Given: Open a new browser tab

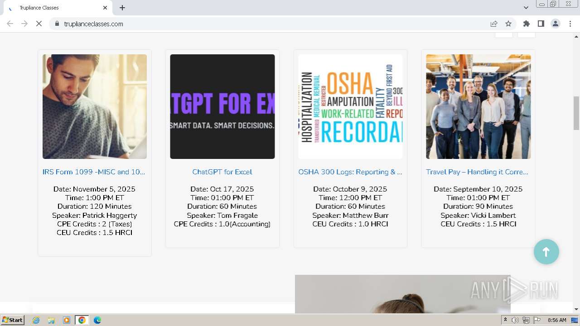Looking at the screenshot, I should [122, 8].
